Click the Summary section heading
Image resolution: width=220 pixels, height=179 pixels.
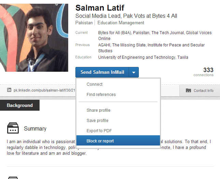pyautogui.click(x=35, y=129)
